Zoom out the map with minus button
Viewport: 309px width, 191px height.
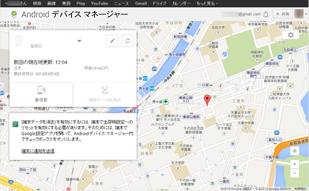[x=294, y=173]
